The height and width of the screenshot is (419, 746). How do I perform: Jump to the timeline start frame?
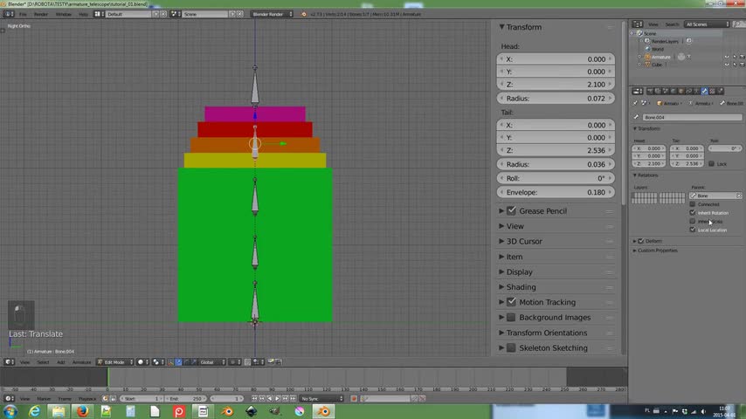click(254, 399)
